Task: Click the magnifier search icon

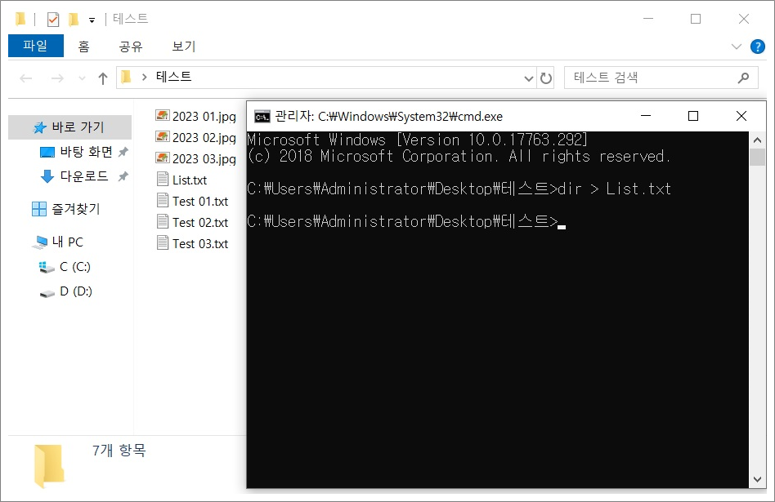Action: [743, 78]
